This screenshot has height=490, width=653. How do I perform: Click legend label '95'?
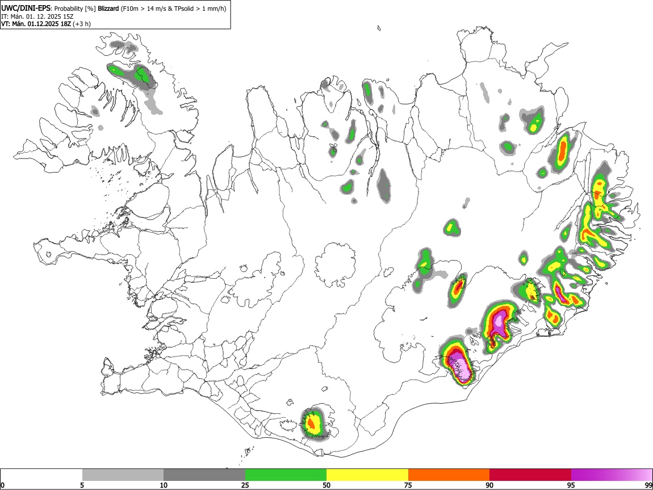tap(571, 485)
